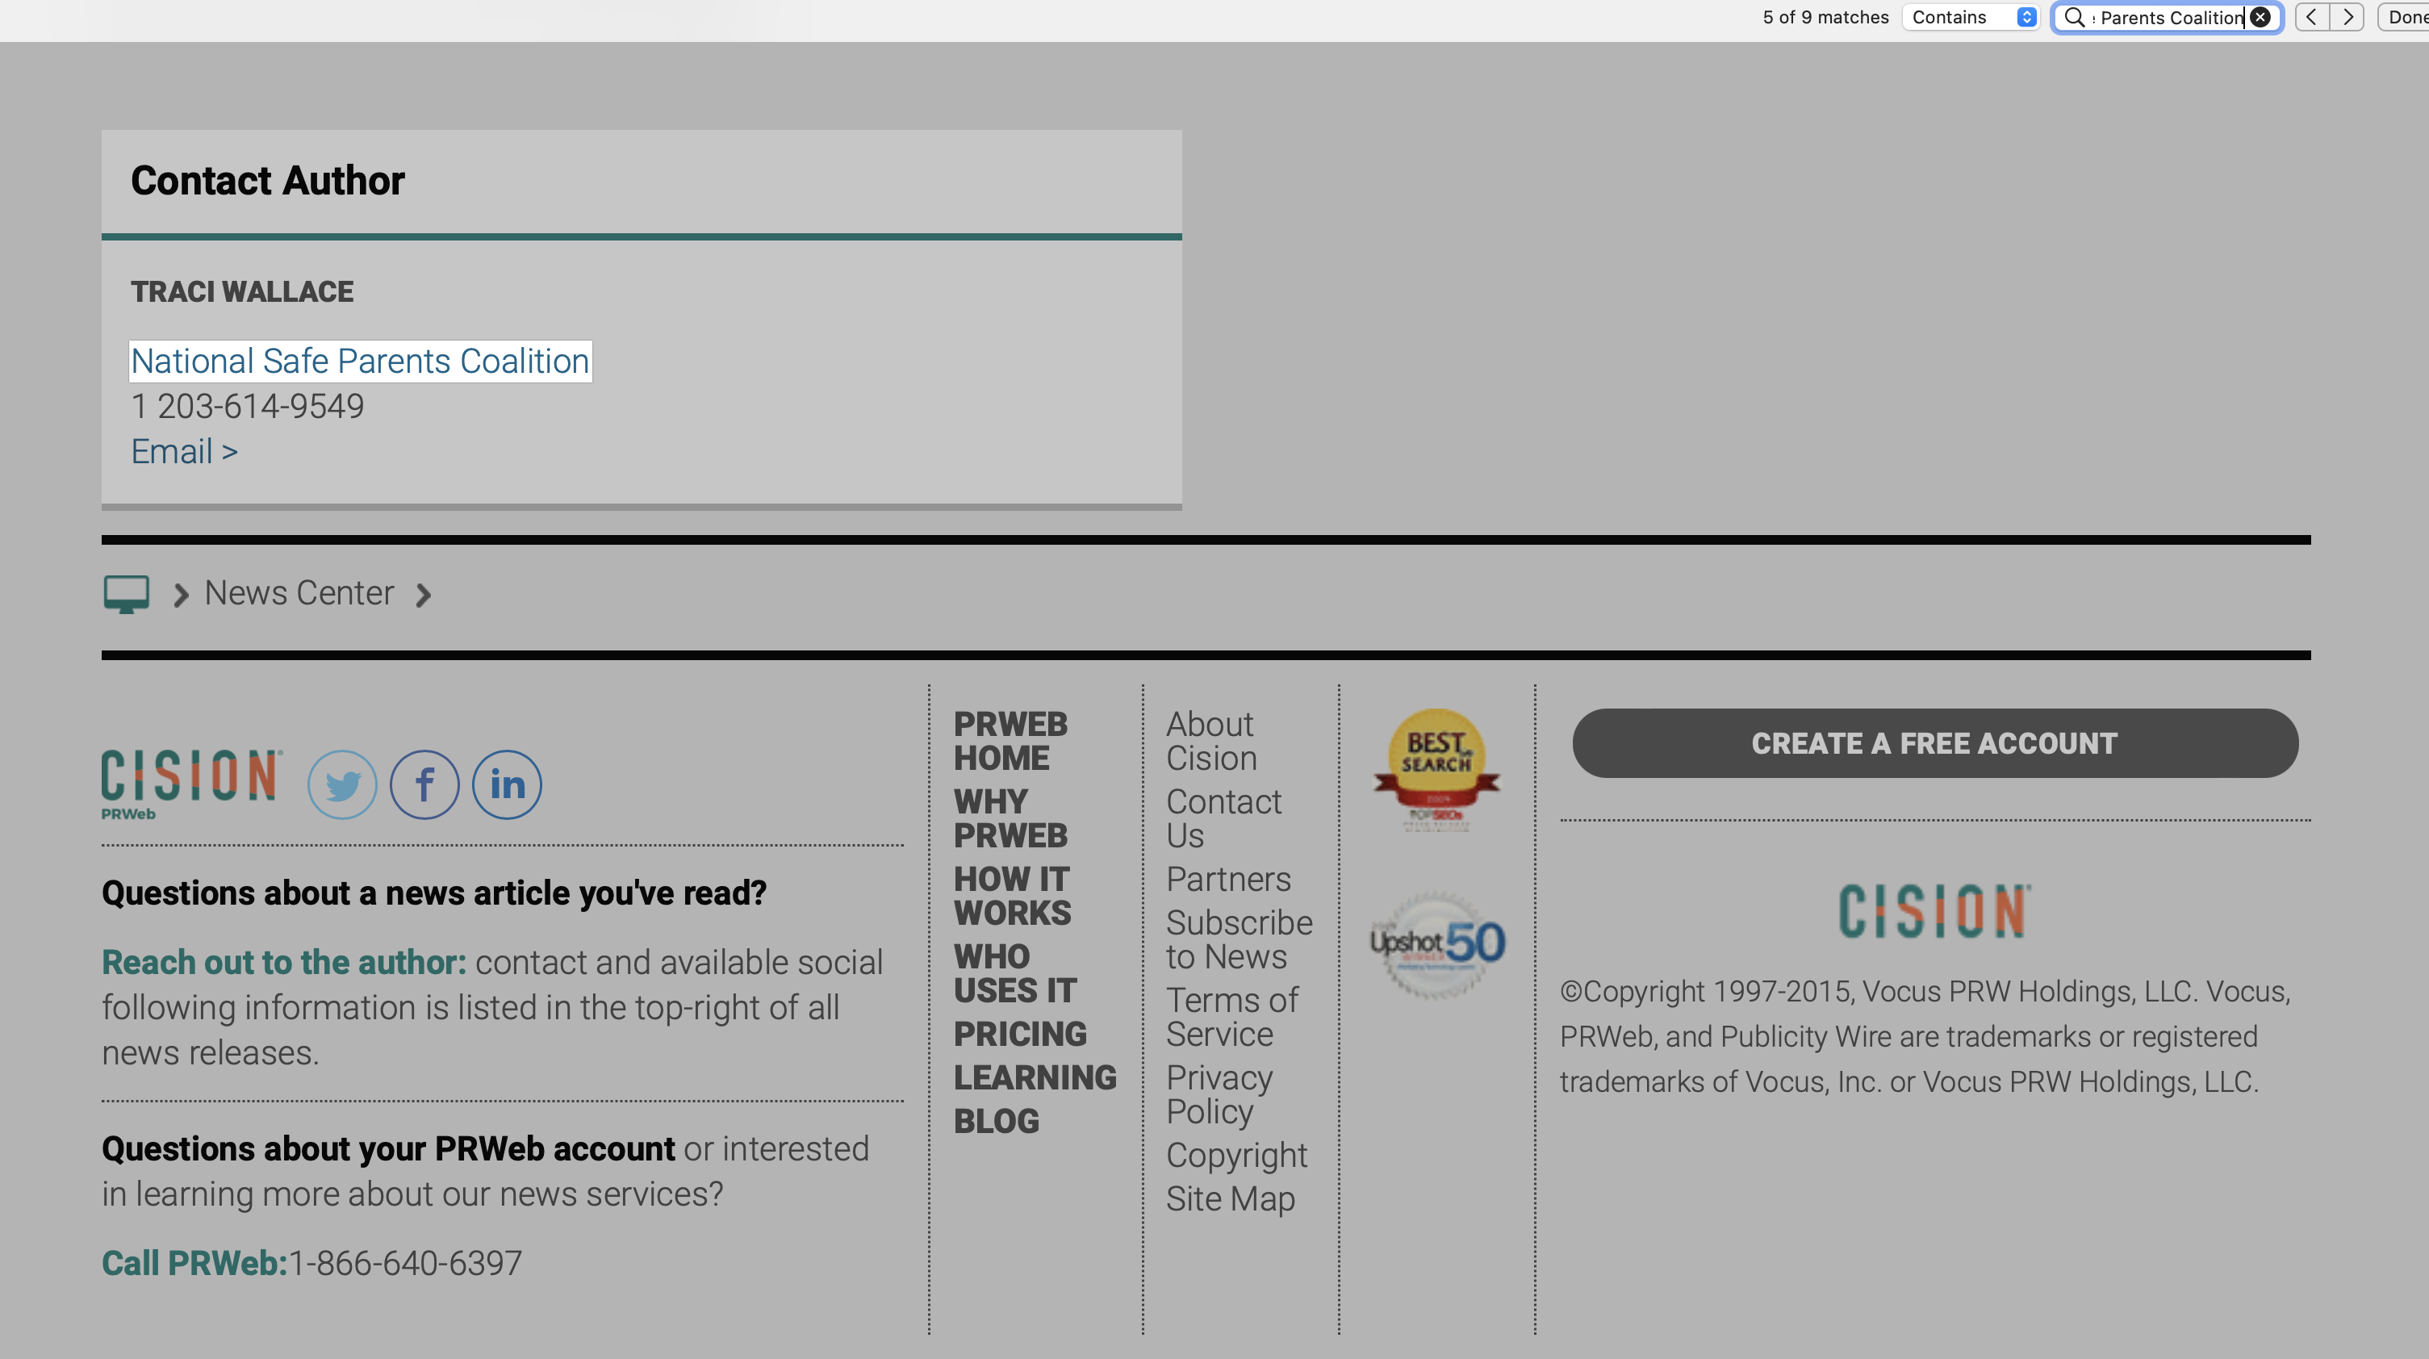
Task: Open News Center breadcrumb link
Action: [299, 593]
